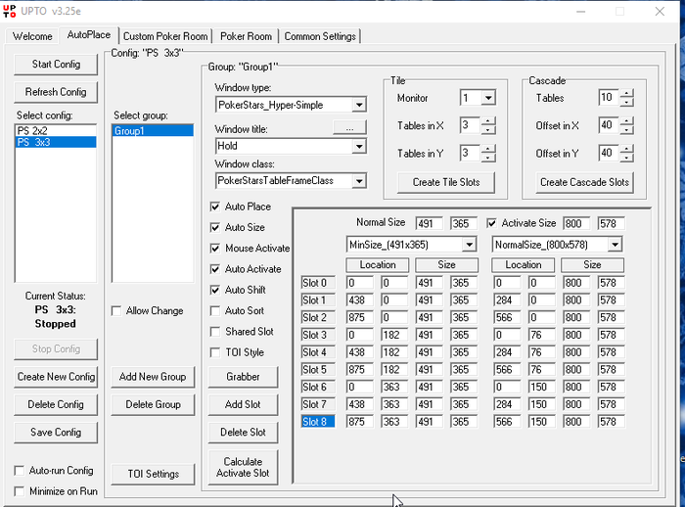
Task: Increase the Cascade Tables count
Action: point(626,94)
